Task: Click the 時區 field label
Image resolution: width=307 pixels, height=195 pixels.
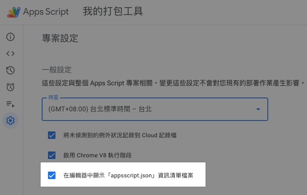Action: pyautogui.click(x=53, y=97)
